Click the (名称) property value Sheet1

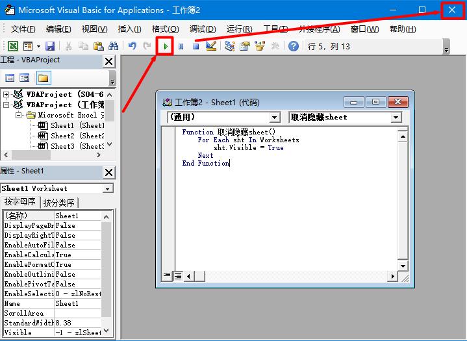[x=78, y=216]
